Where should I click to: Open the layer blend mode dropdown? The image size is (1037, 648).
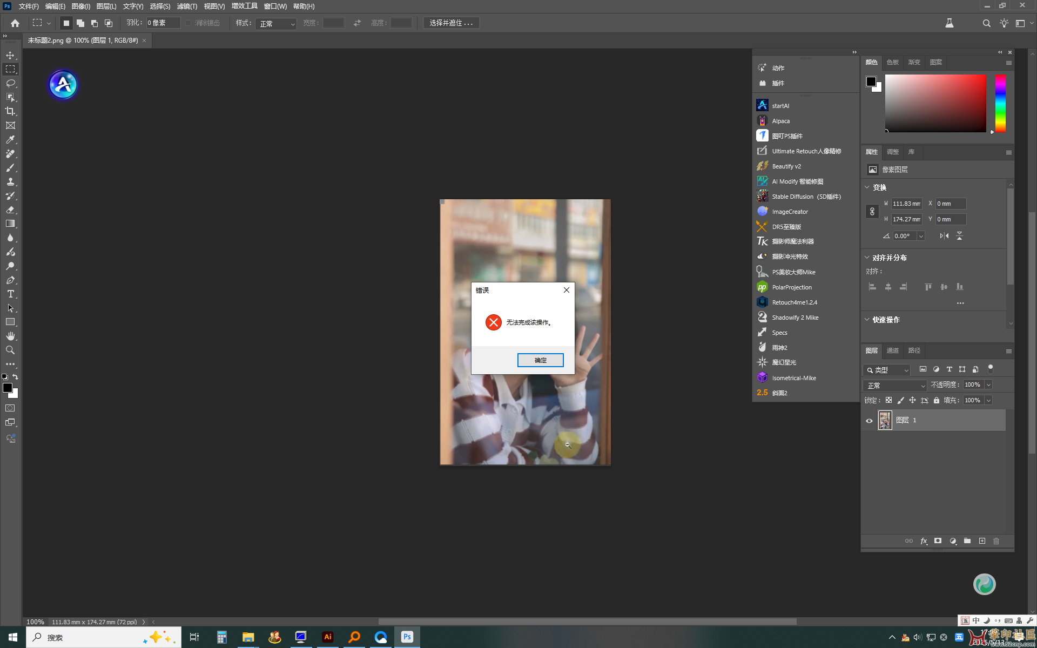click(894, 385)
